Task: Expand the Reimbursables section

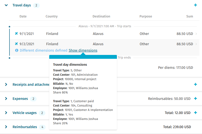Action: [x=6, y=127]
